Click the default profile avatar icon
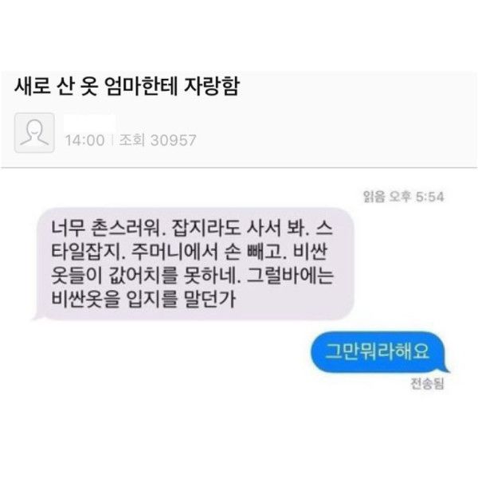The height and width of the screenshot is (478, 478). point(34,132)
